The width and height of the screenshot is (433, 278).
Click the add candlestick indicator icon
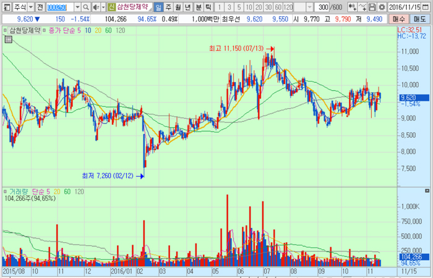353,7
